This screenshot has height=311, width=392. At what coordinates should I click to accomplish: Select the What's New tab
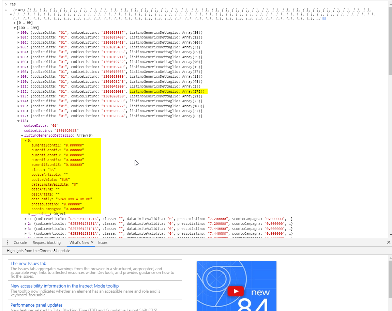pyautogui.click(x=79, y=243)
